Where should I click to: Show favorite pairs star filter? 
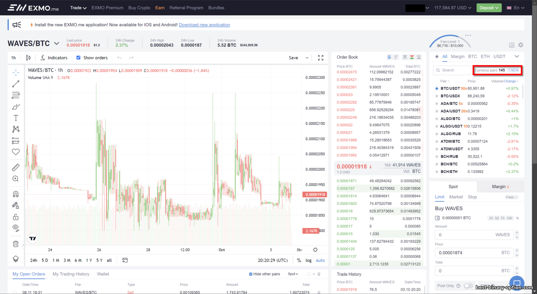pyautogui.click(x=437, y=57)
